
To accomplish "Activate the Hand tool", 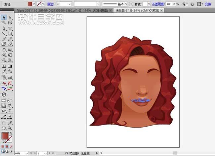I will click(x=4, y=128).
